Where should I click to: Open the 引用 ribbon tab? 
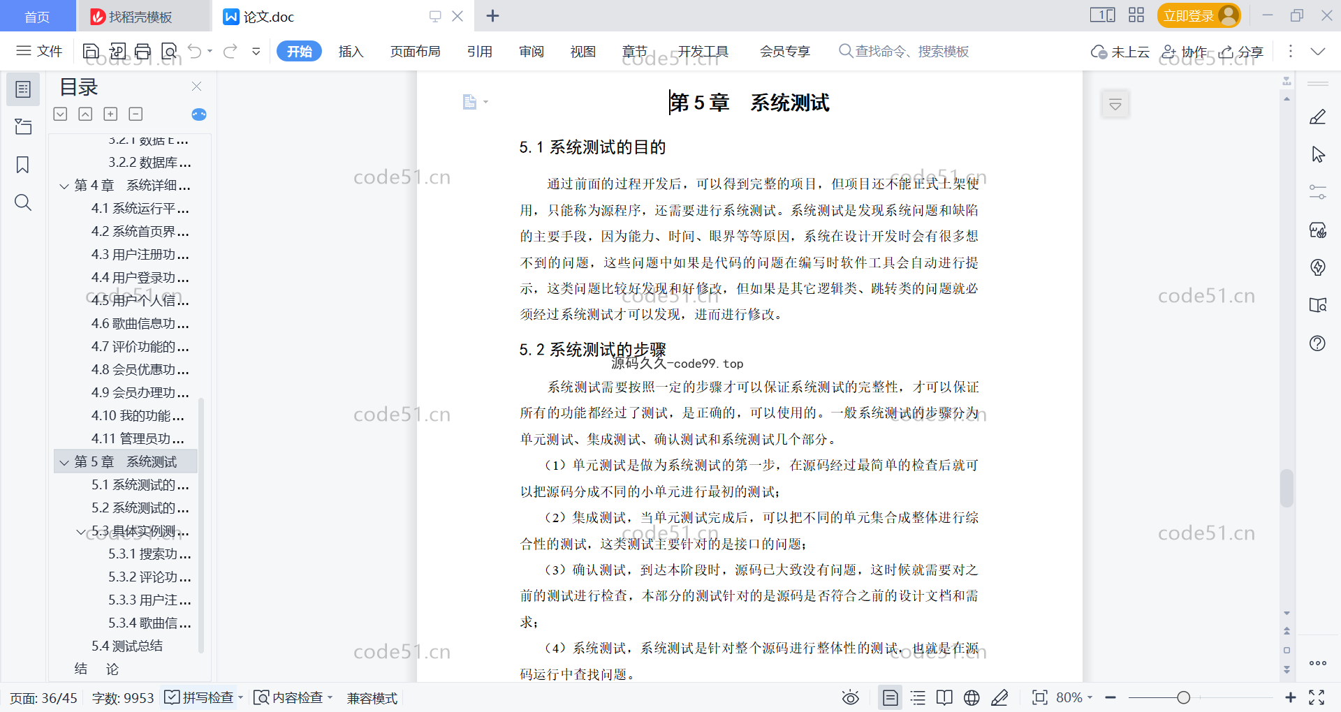pyautogui.click(x=479, y=51)
